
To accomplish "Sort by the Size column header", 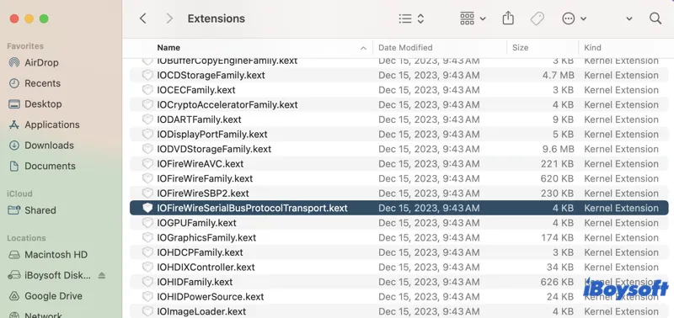I will pos(520,48).
